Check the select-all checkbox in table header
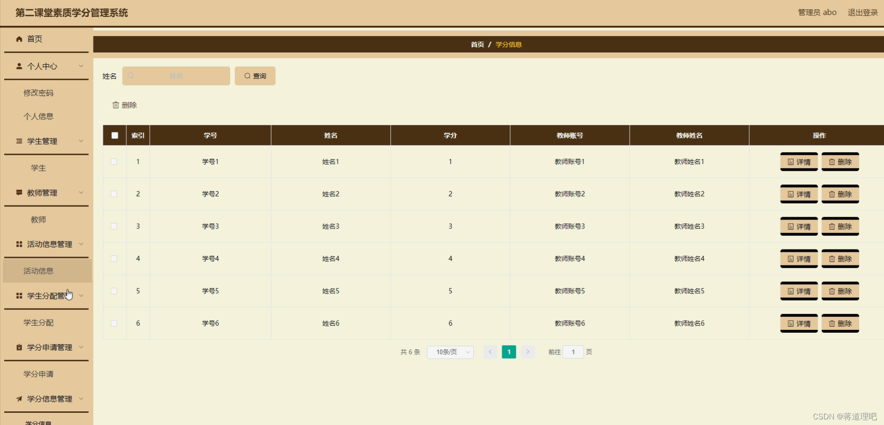884x425 pixels. [114, 135]
